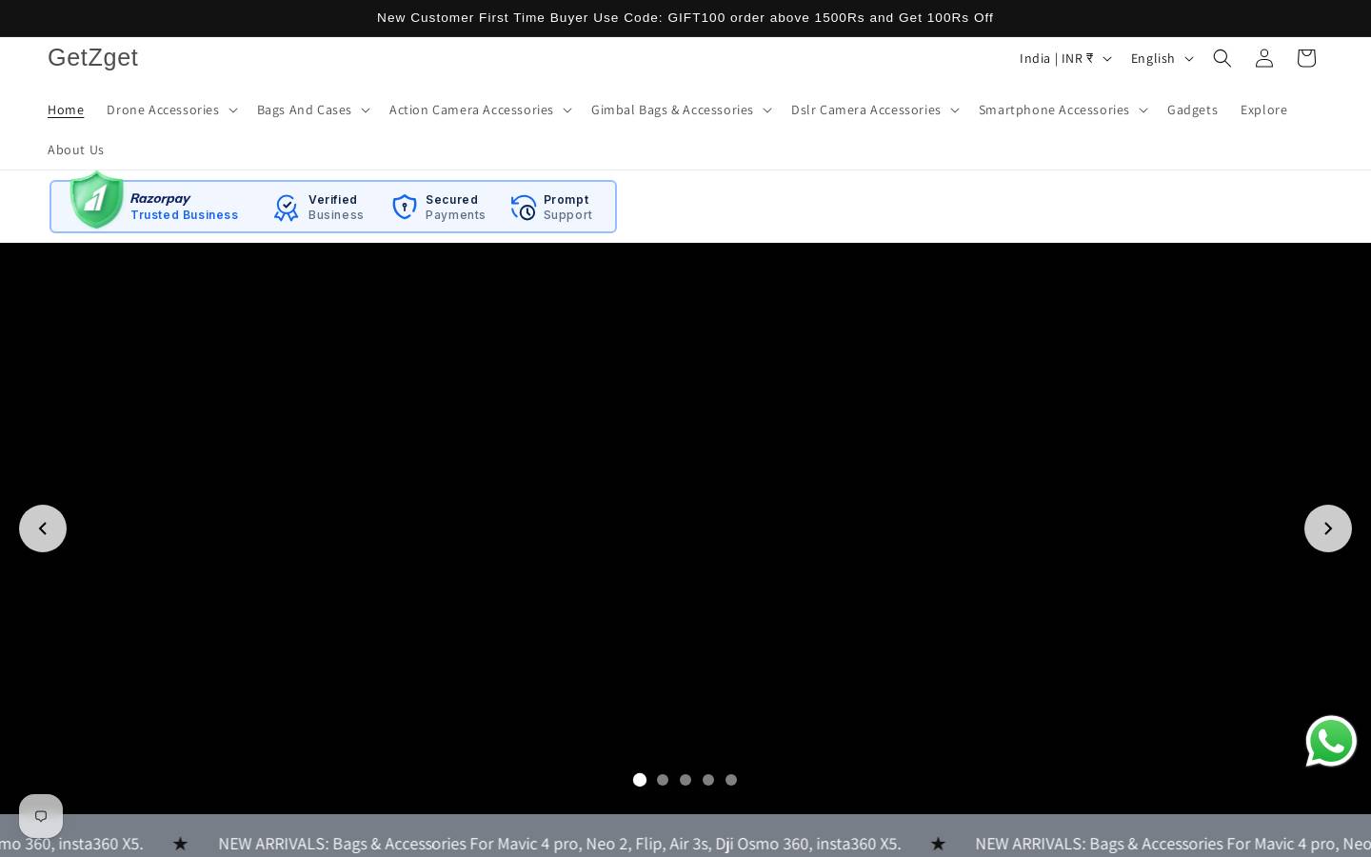Click the Verified Business text
This screenshot has width=1371, height=857.
pyautogui.click(x=336, y=207)
